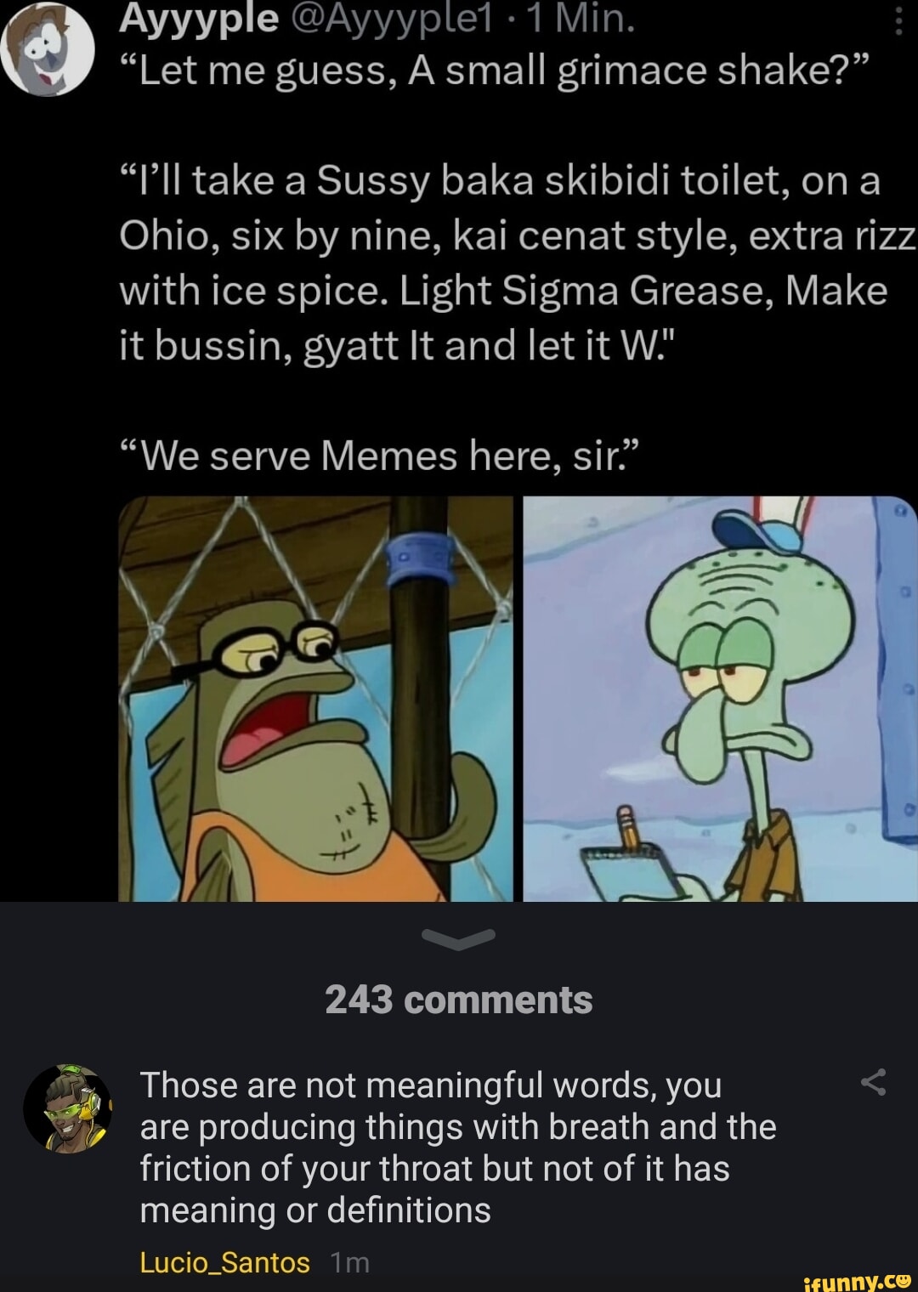The image size is (918, 1292).
Task: Open the tweet's three-dot options menu
Action: click(899, 17)
